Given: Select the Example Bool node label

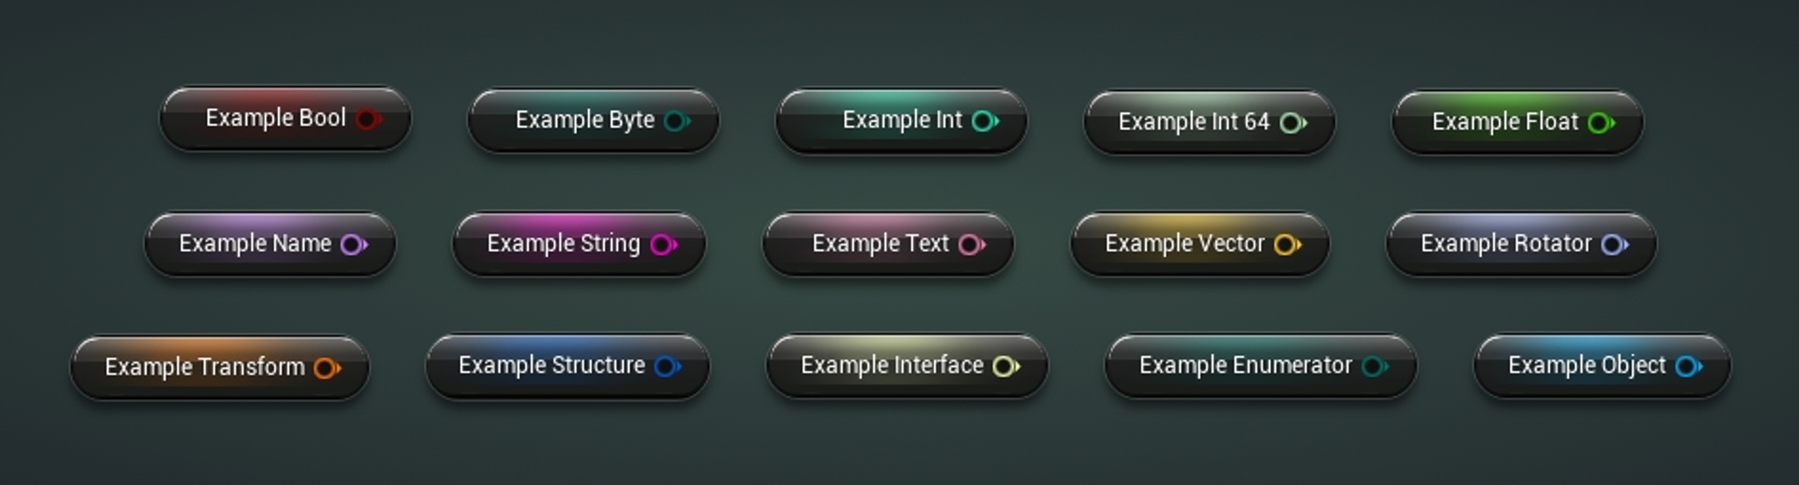Looking at the screenshot, I should coord(275,118).
